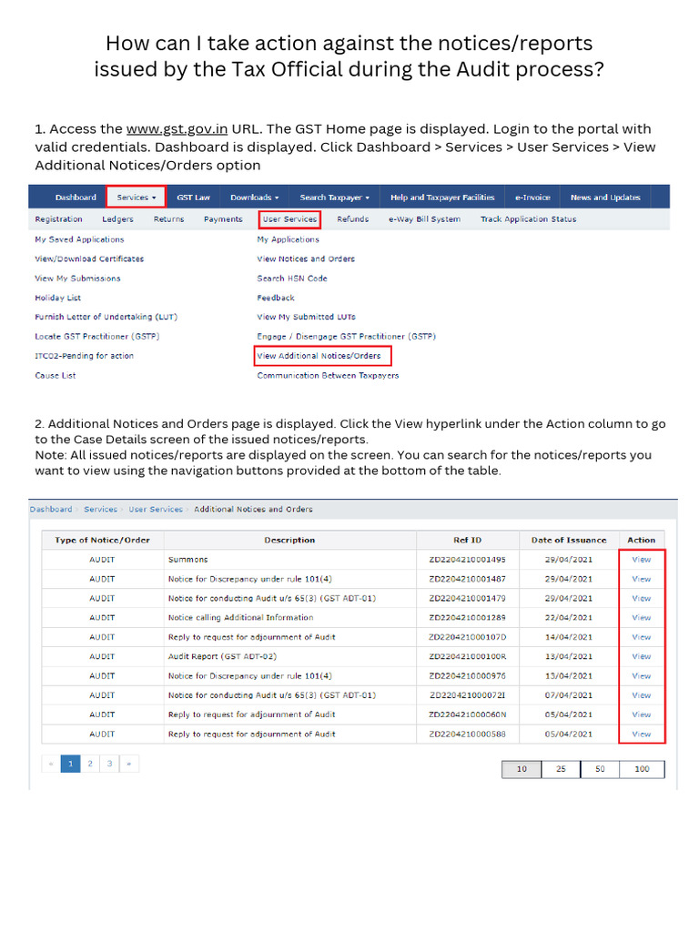
Task: Open the Services dropdown menu
Action: coord(137,198)
